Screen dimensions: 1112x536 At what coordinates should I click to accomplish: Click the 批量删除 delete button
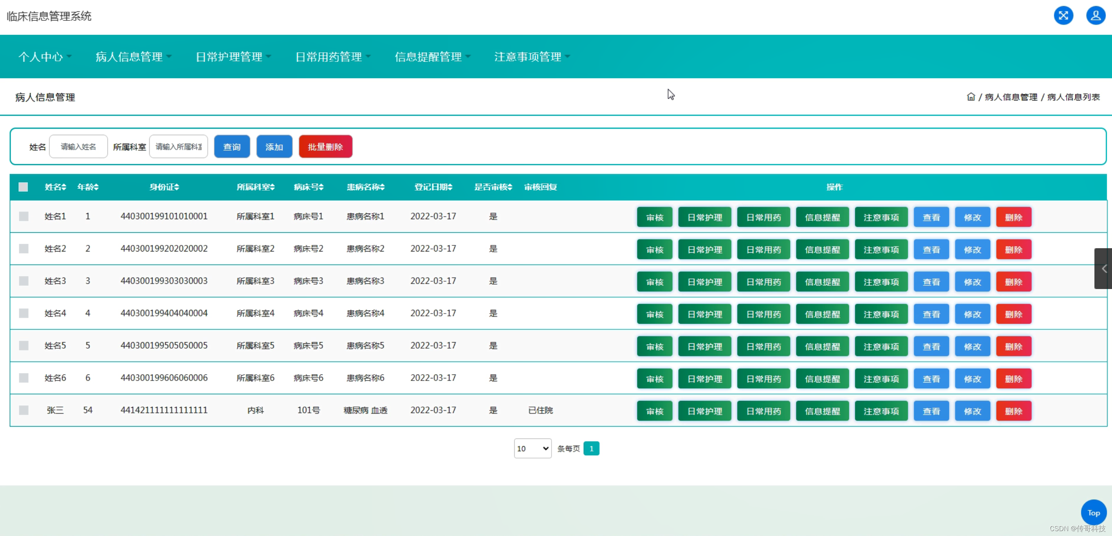(325, 146)
